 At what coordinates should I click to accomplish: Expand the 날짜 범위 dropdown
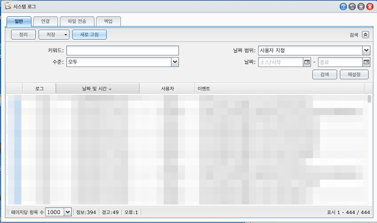[x=366, y=50]
